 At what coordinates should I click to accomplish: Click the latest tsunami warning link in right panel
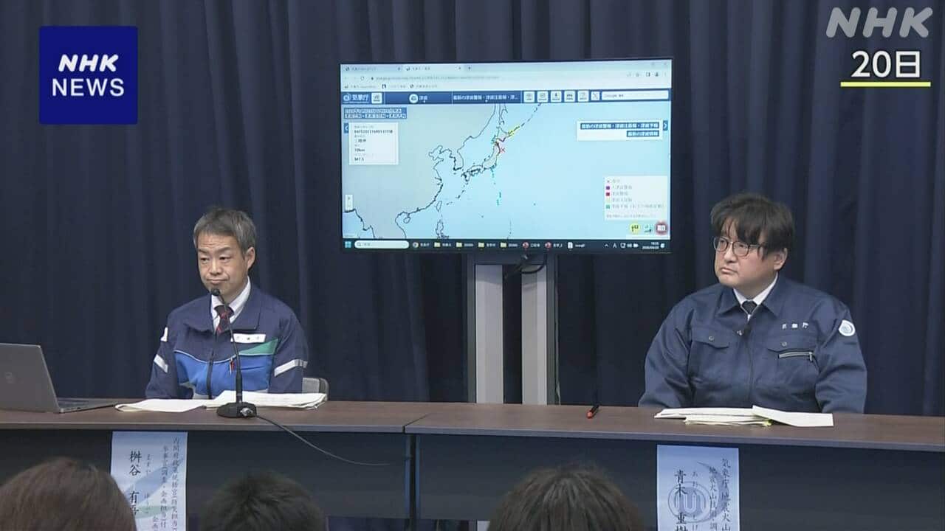619,125
